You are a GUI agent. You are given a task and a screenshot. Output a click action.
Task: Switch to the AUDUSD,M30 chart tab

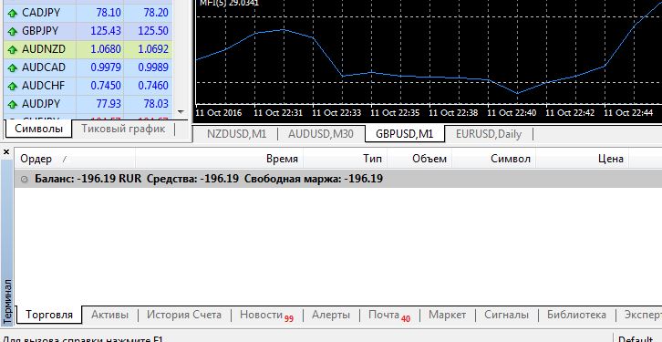(320, 134)
